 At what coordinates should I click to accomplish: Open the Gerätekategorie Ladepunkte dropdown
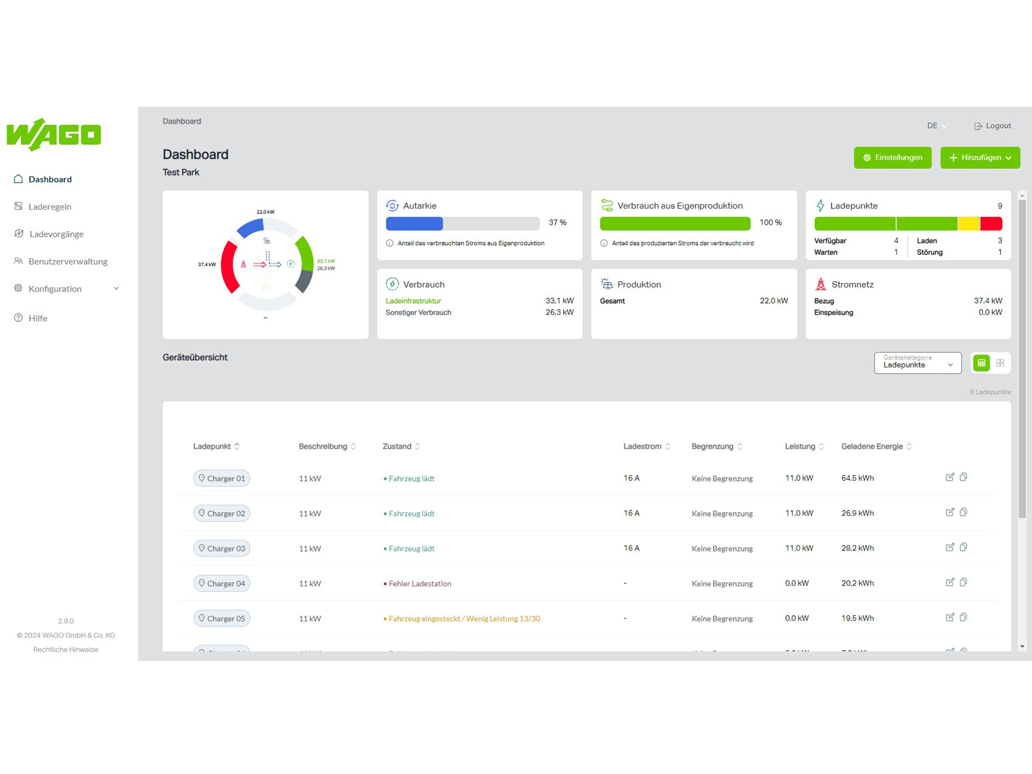tap(917, 363)
